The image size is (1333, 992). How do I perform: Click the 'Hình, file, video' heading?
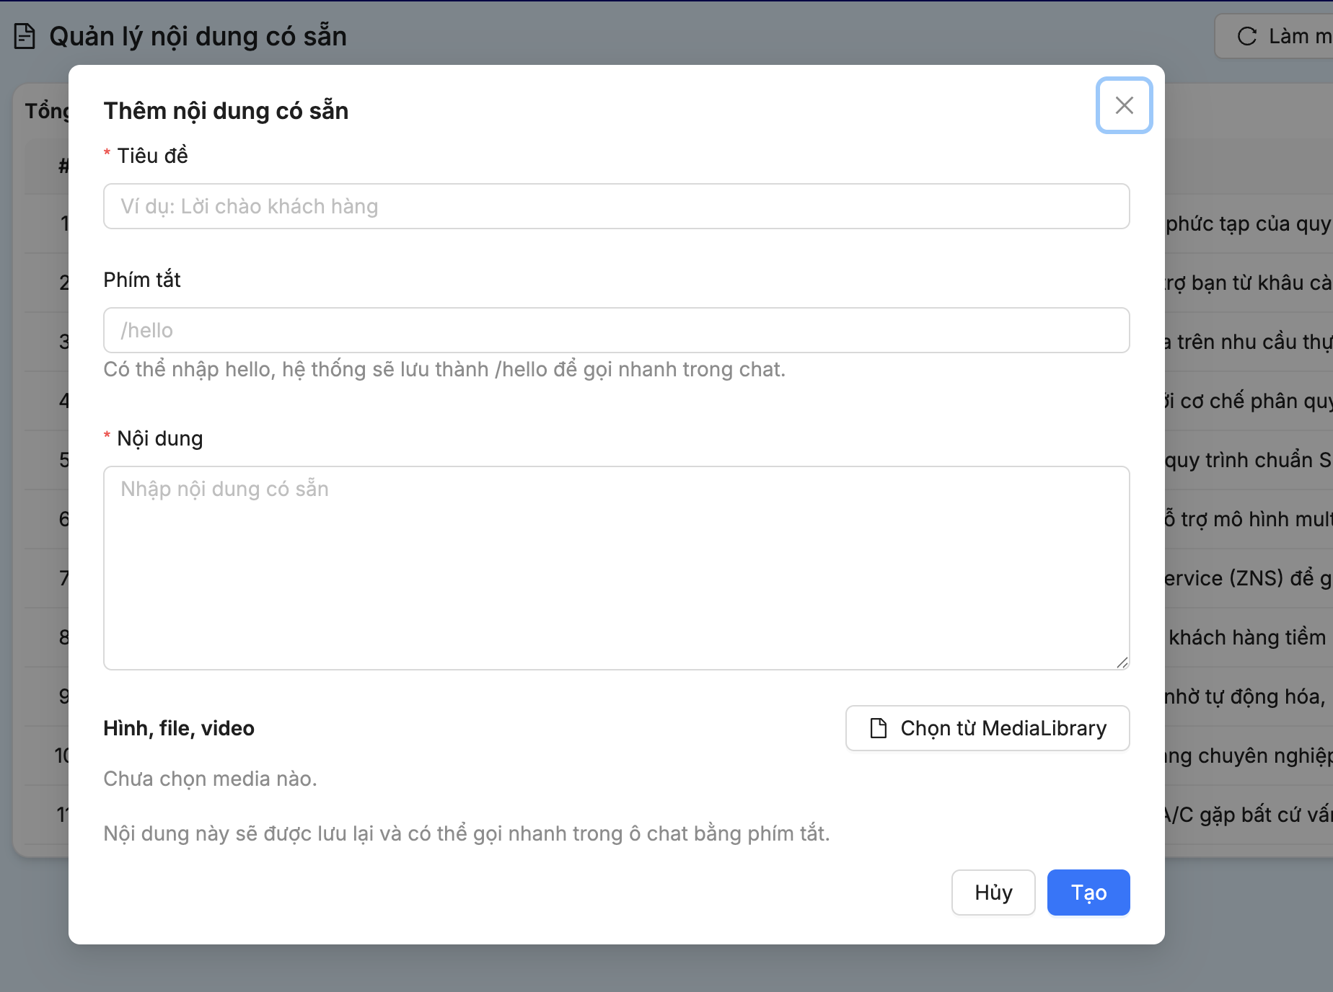179,728
